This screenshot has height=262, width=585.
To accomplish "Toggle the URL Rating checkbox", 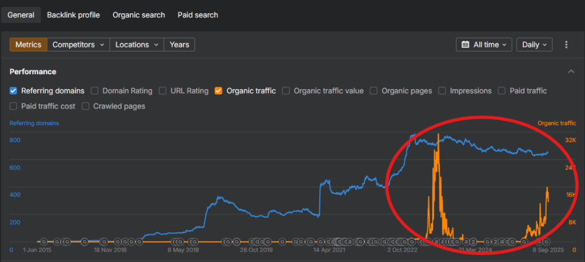I will (163, 91).
